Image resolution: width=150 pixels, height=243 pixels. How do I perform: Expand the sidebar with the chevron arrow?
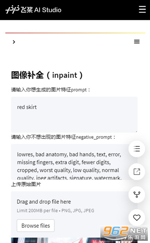tap(14, 42)
